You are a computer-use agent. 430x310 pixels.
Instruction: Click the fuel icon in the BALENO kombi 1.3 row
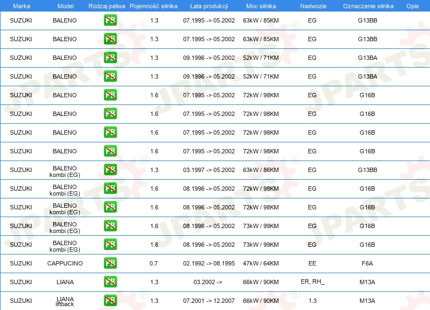pos(110,169)
